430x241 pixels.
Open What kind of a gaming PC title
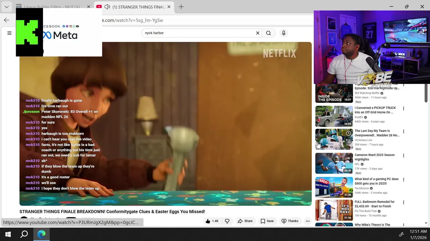(377, 181)
